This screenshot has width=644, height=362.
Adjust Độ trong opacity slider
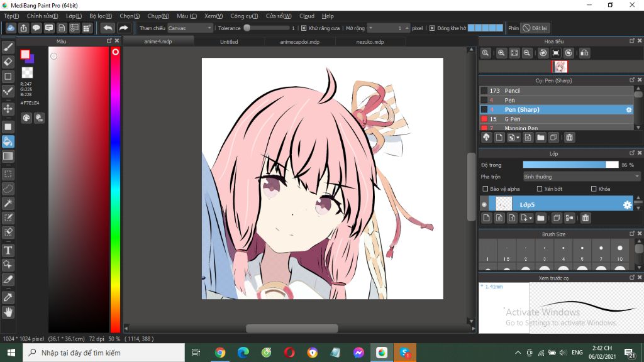tap(570, 165)
